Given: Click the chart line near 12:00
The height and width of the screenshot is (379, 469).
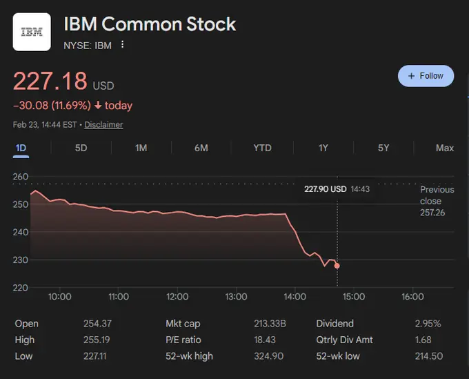Looking at the screenshot, I should coord(177,212).
